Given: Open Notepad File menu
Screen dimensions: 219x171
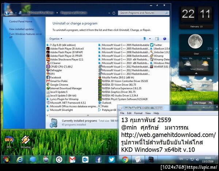Looking at the screenshot, I should click(x=122, y=113).
